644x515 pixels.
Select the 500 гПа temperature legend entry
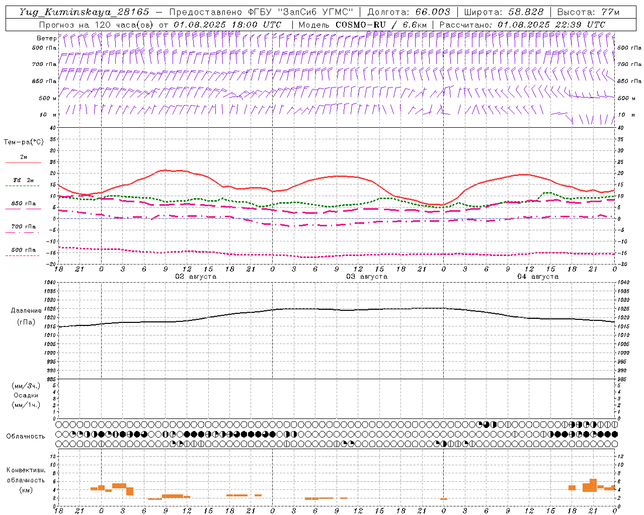click(24, 250)
